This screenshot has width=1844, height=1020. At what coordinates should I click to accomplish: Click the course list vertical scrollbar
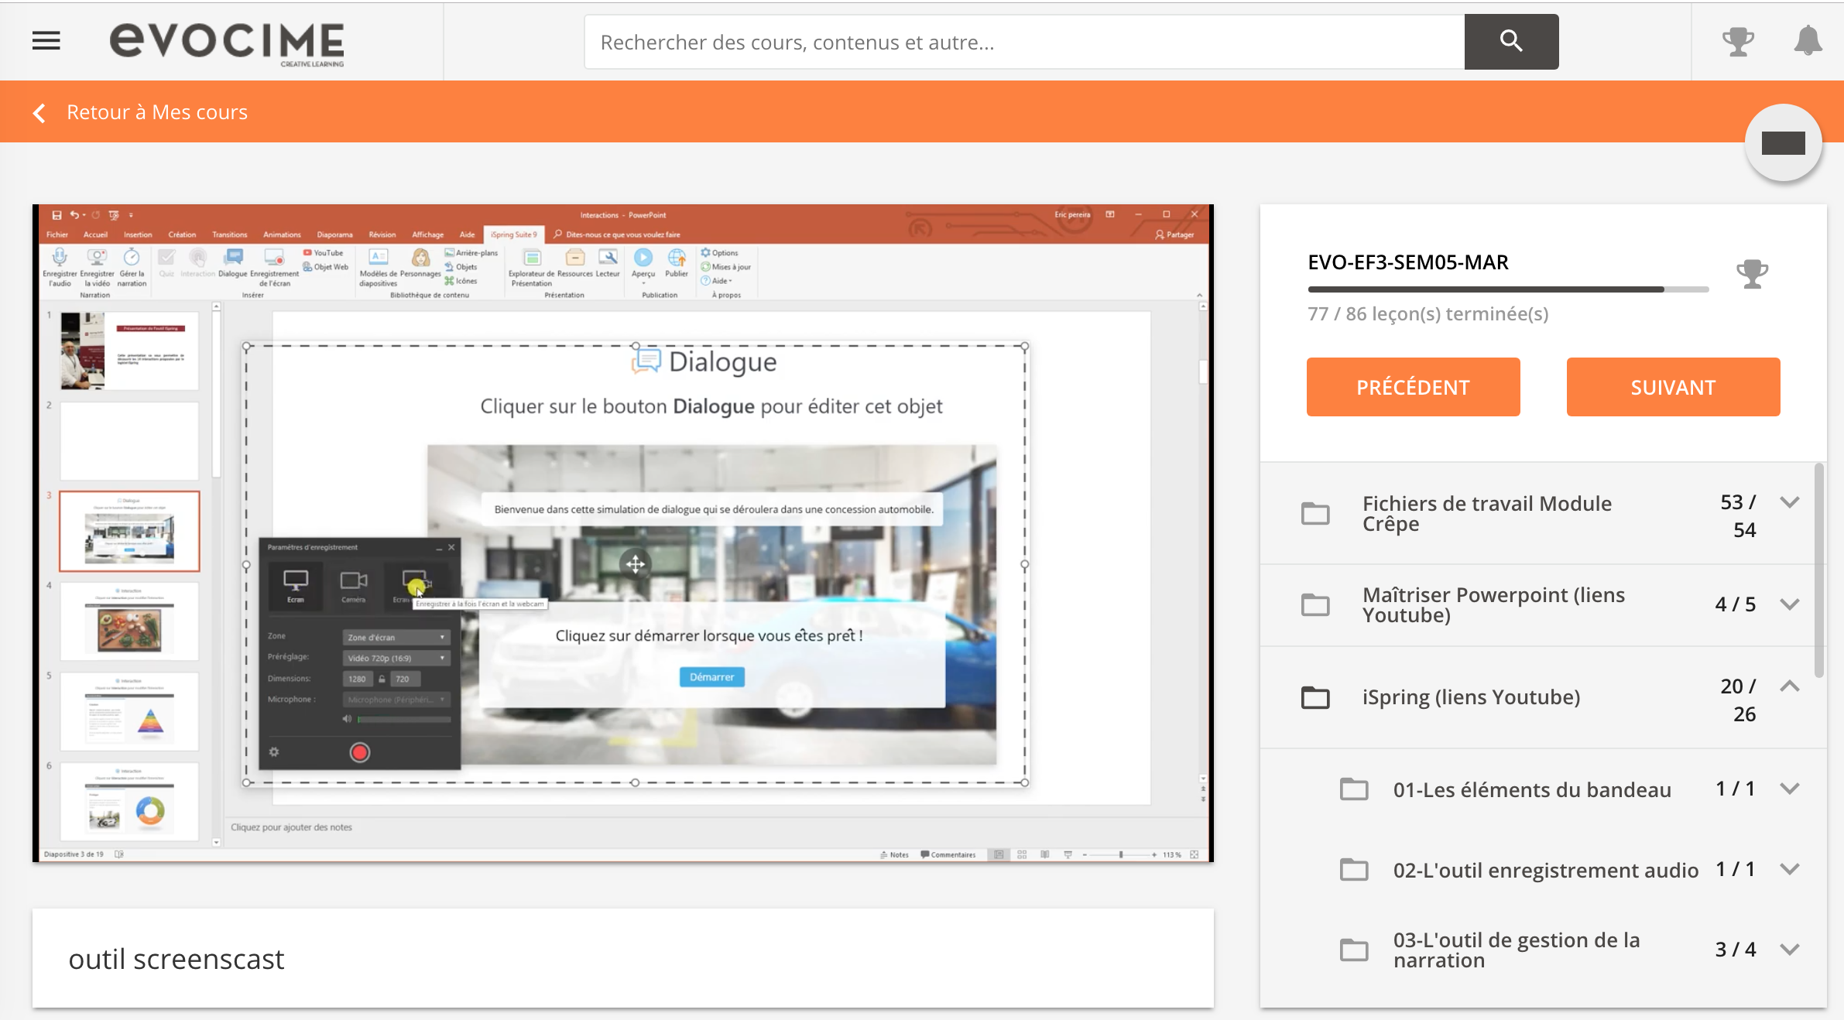pyautogui.click(x=1818, y=570)
